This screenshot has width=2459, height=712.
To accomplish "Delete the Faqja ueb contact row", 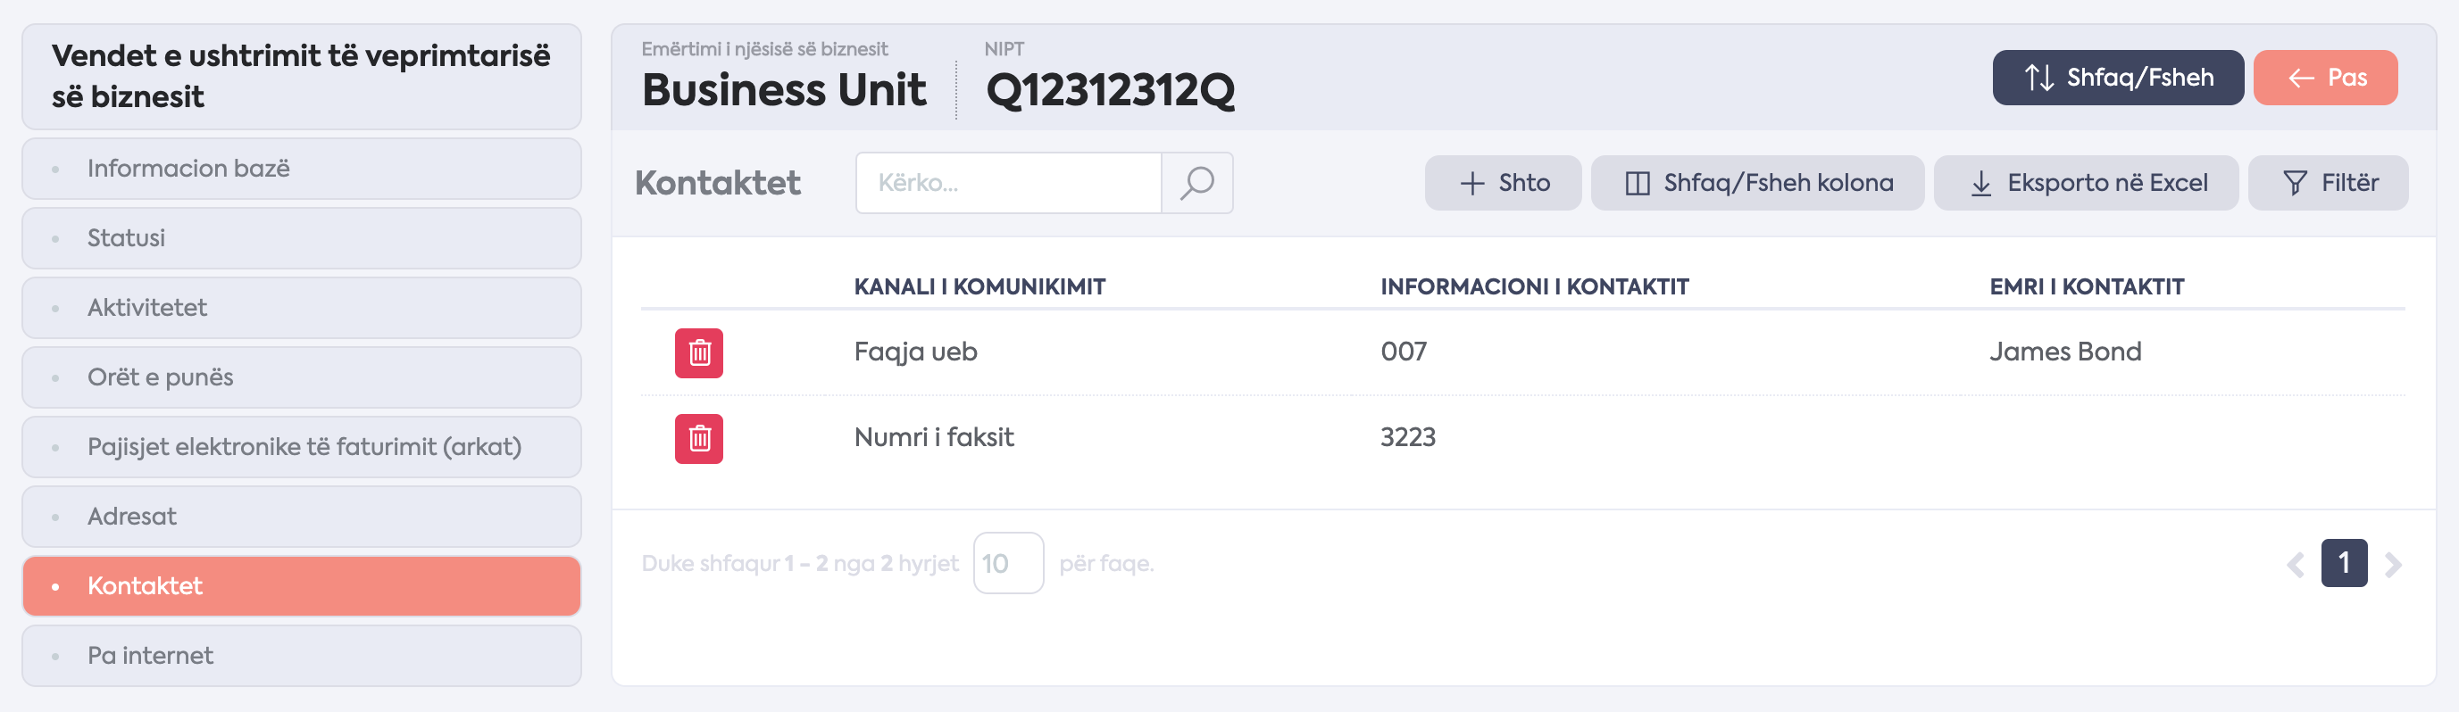I will (x=699, y=353).
